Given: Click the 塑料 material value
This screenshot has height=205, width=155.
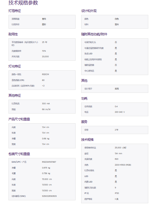Looking at the screenshot, I should (117, 24).
